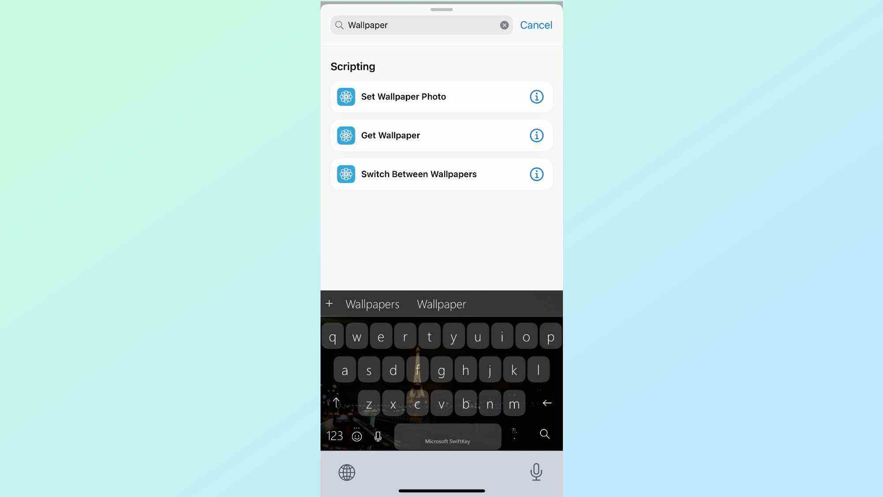Screen dimensions: 883x497
Task: Tap the Wallpaper search input field
Action: point(421,24)
